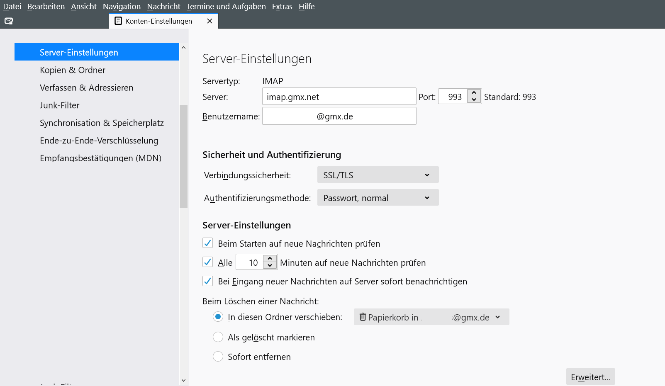Disable immediate server notification checkbox

coord(208,281)
